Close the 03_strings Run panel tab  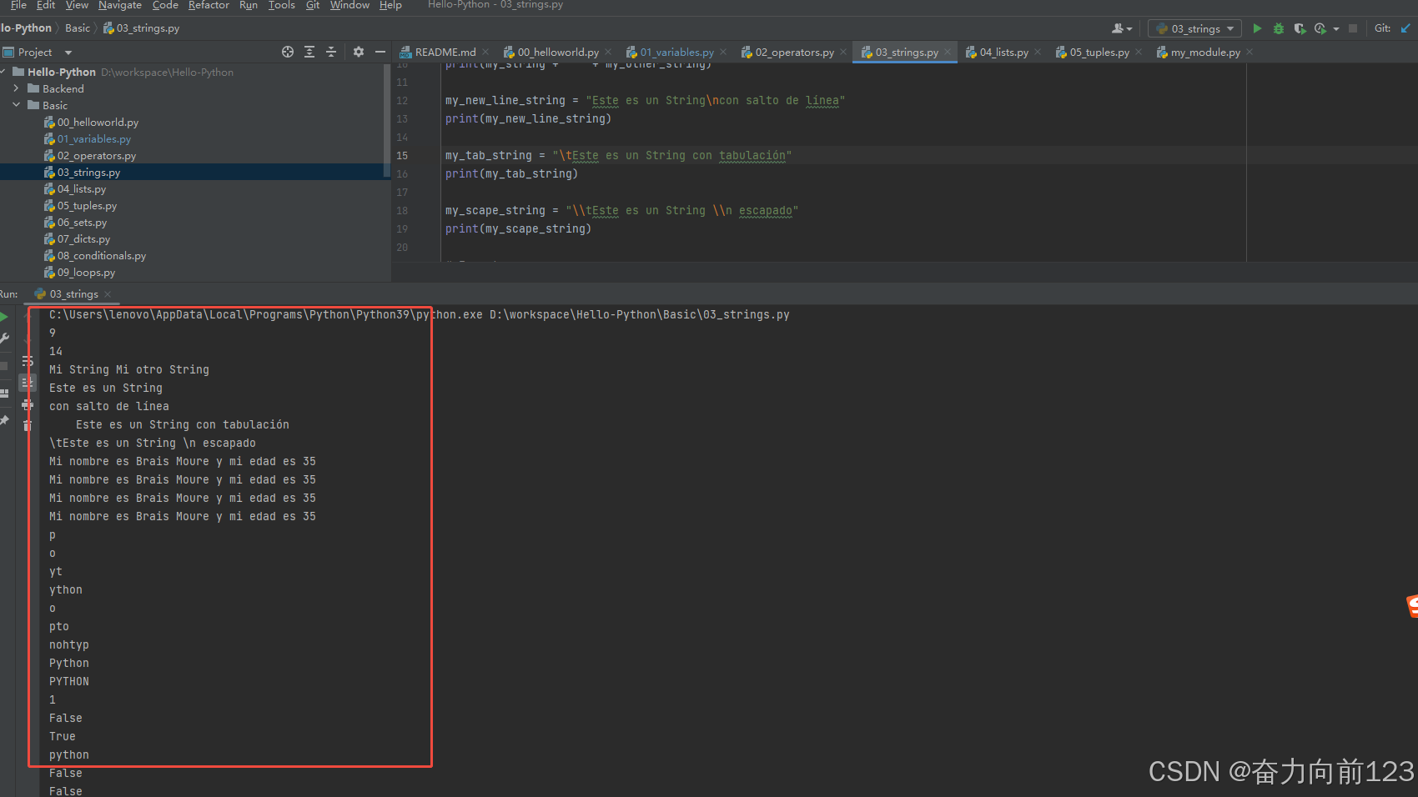tap(108, 294)
